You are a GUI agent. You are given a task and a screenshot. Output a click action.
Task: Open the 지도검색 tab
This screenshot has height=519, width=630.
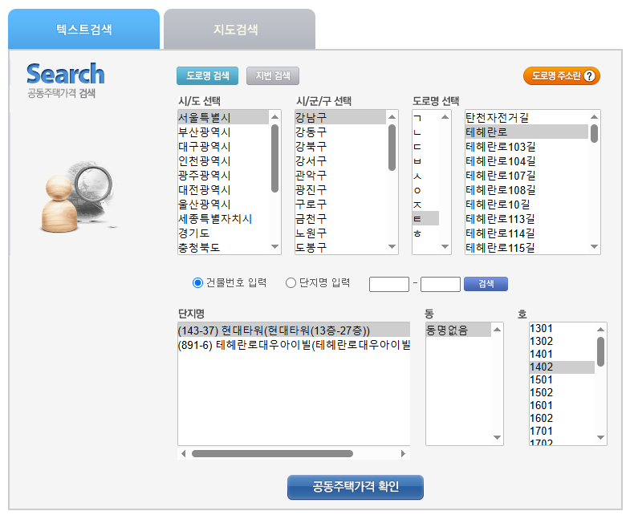click(239, 29)
